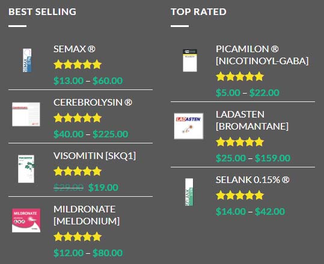Screen dimensions: 324x264
Task: Click the star rating under Cerebrolysin
Action: pyautogui.click(x=78, y=118)
